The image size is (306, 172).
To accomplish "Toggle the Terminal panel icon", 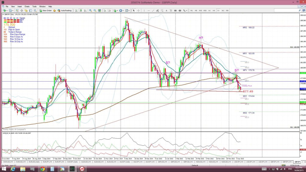I will [31, 10].
